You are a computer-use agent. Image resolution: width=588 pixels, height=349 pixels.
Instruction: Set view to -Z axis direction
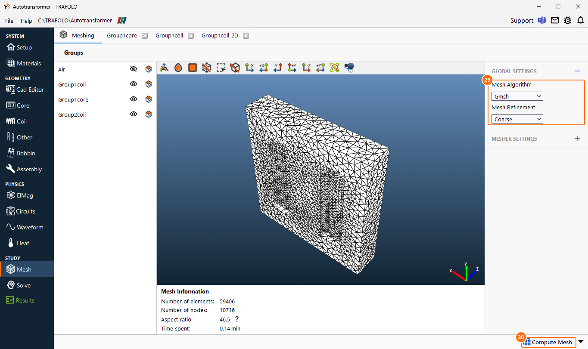tap(306, 68)
